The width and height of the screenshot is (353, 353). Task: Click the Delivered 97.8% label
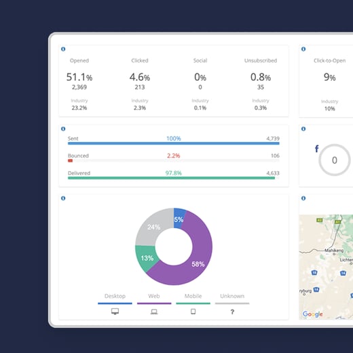[174, 173]
